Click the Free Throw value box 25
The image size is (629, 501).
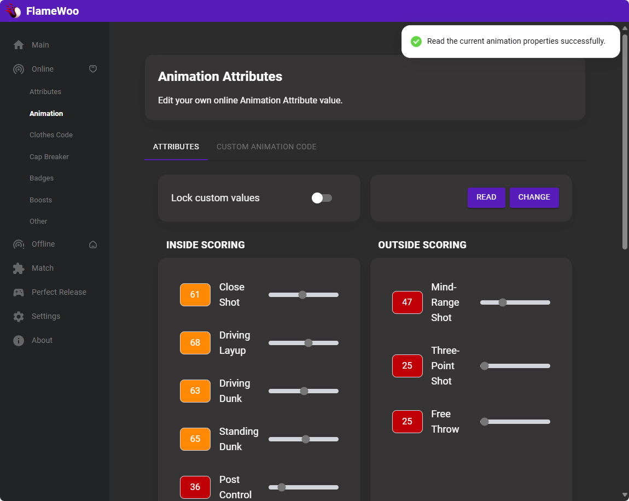click(x=407, y=422)
